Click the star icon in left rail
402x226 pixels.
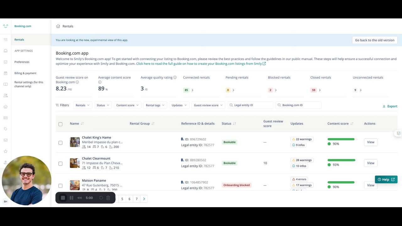5,151
